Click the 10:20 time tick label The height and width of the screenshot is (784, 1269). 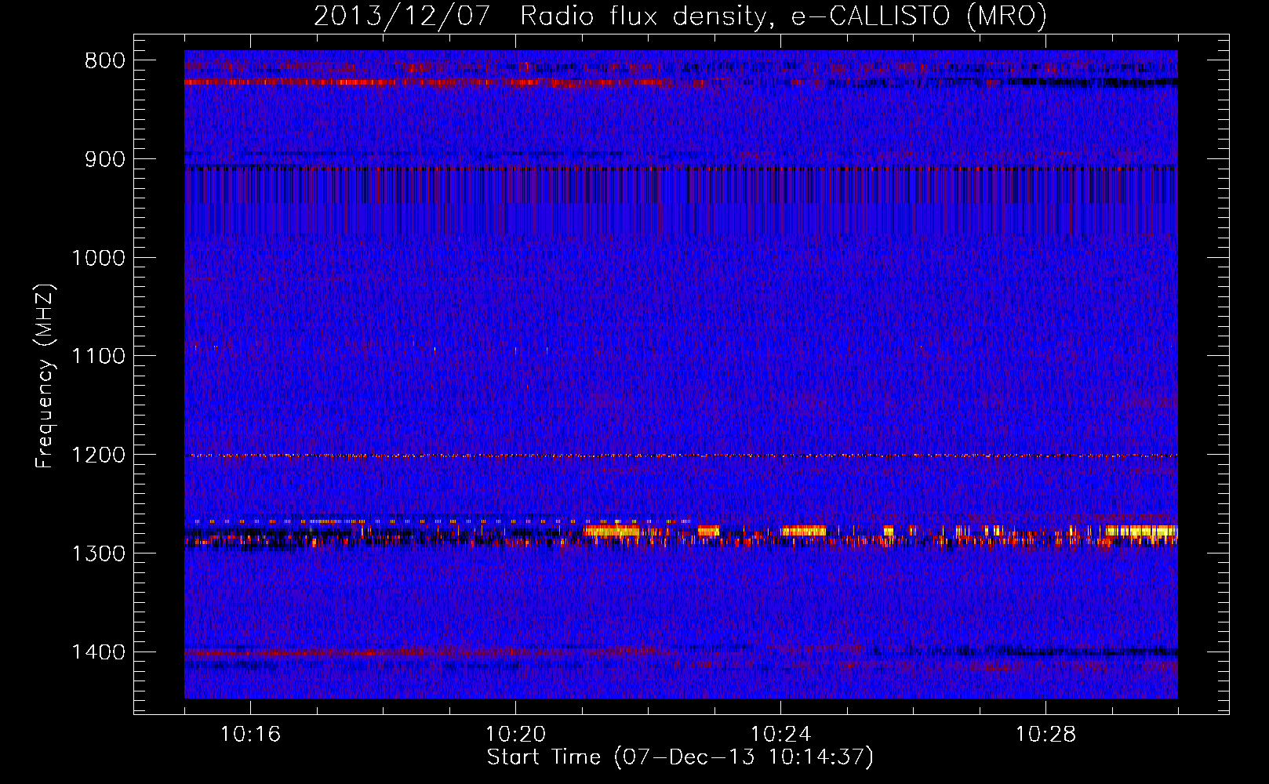pyautogui.click(x=515, y=735)
